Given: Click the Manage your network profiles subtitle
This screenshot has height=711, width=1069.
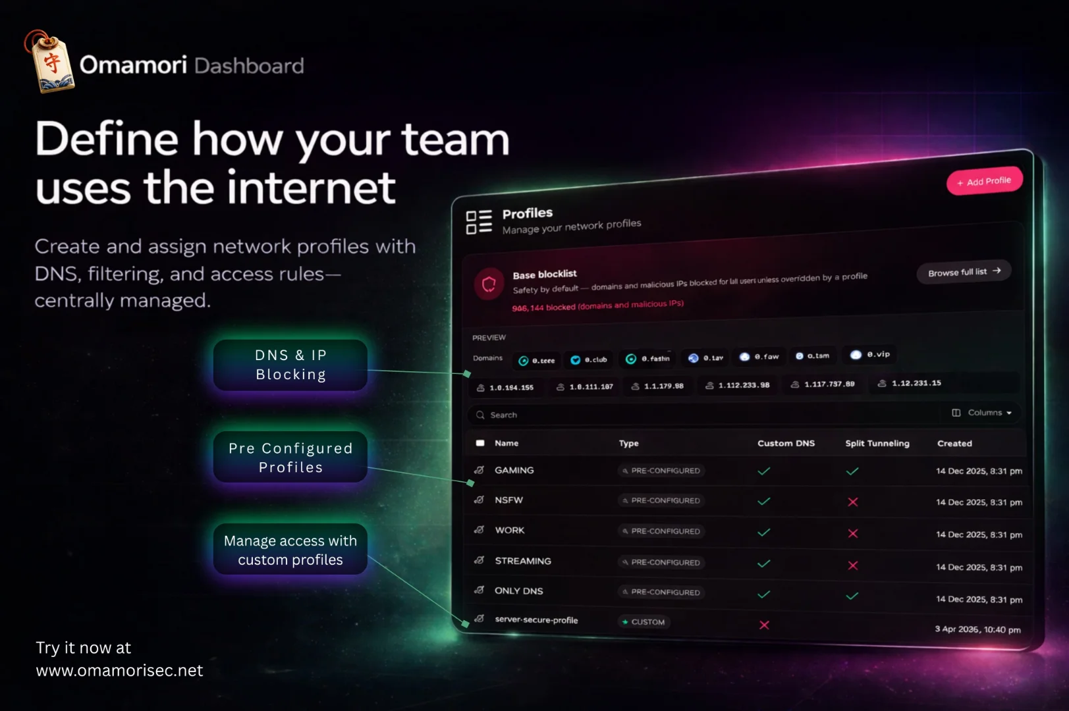Looking at the screenshot, I should (x=572, y=226).
